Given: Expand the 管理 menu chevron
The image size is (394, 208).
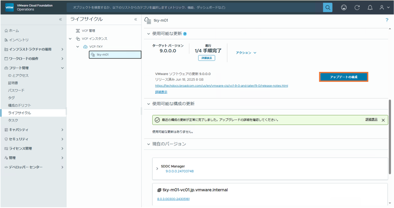Looking at the screenshot, I should (62, 158).
